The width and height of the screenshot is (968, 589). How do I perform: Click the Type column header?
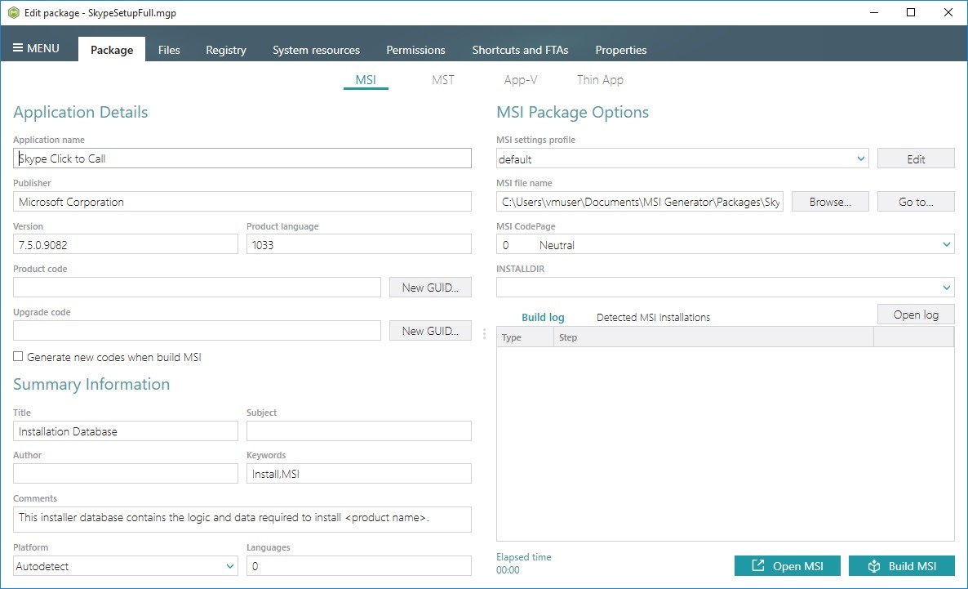[525, 337]
